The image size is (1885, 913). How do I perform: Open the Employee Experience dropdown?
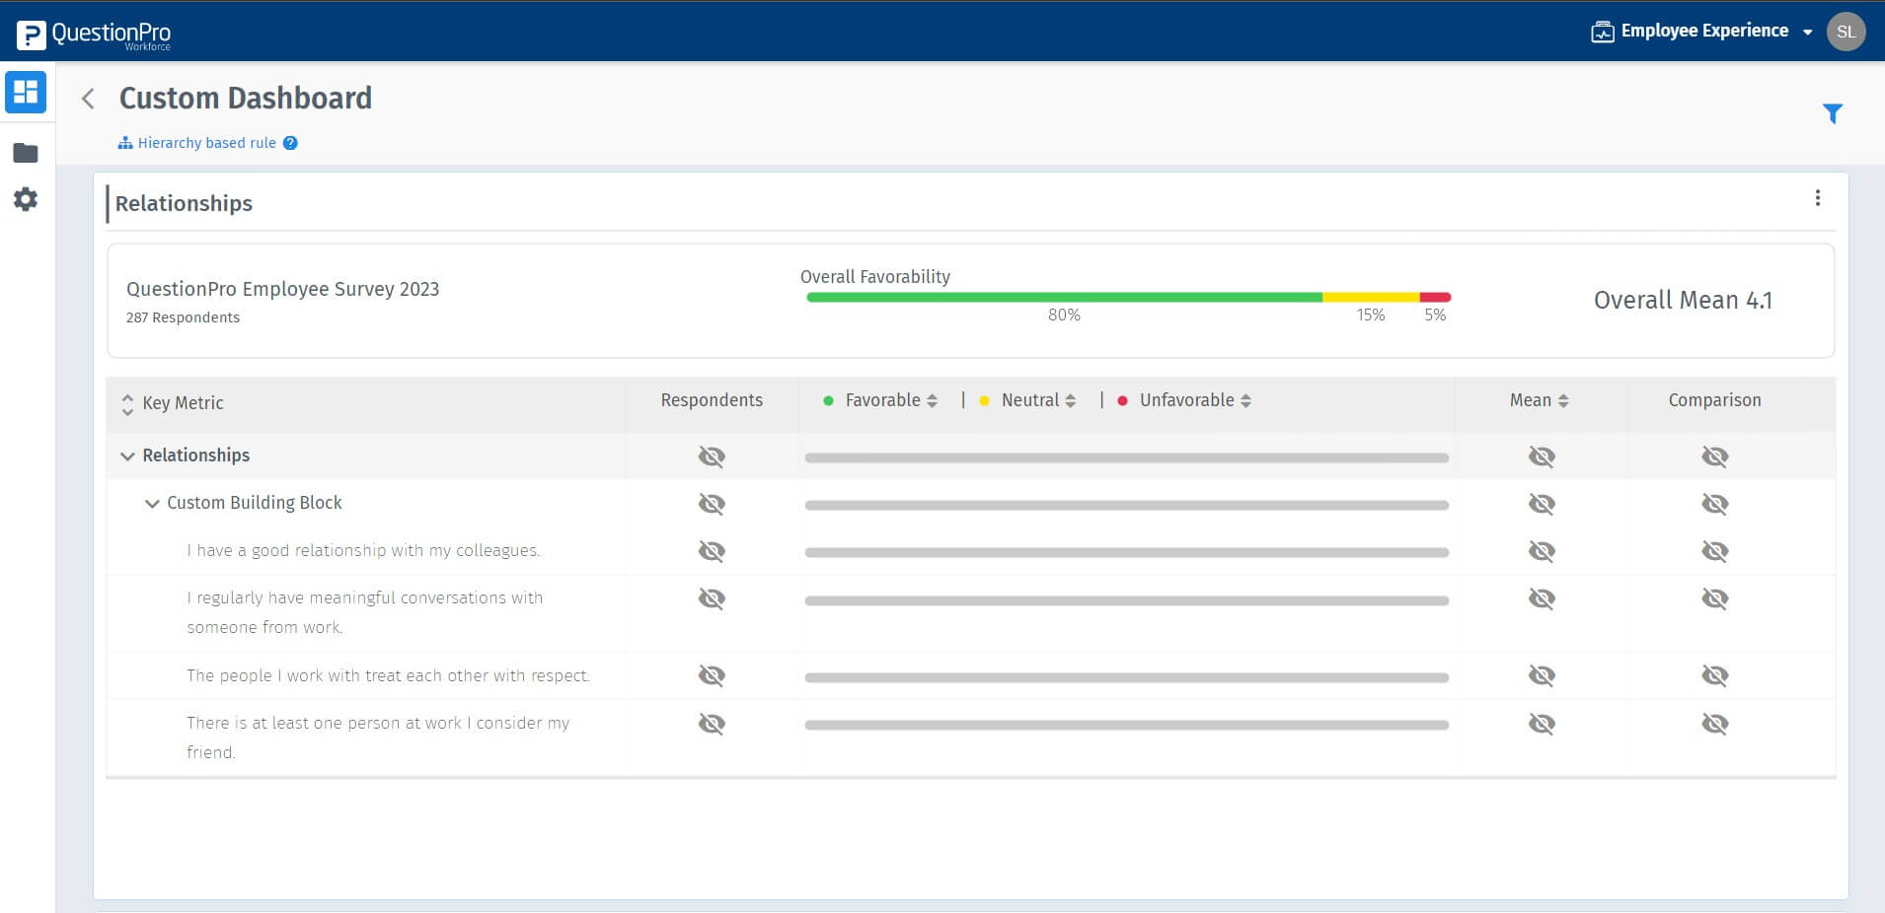pyautogui.click(x=1702, y=32)
